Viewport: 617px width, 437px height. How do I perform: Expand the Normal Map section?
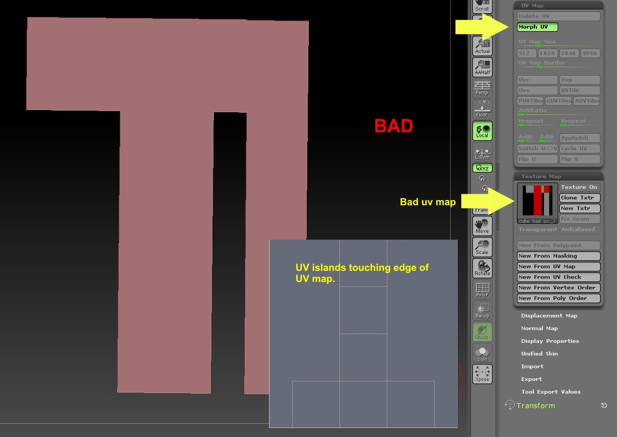click(540, 328)
